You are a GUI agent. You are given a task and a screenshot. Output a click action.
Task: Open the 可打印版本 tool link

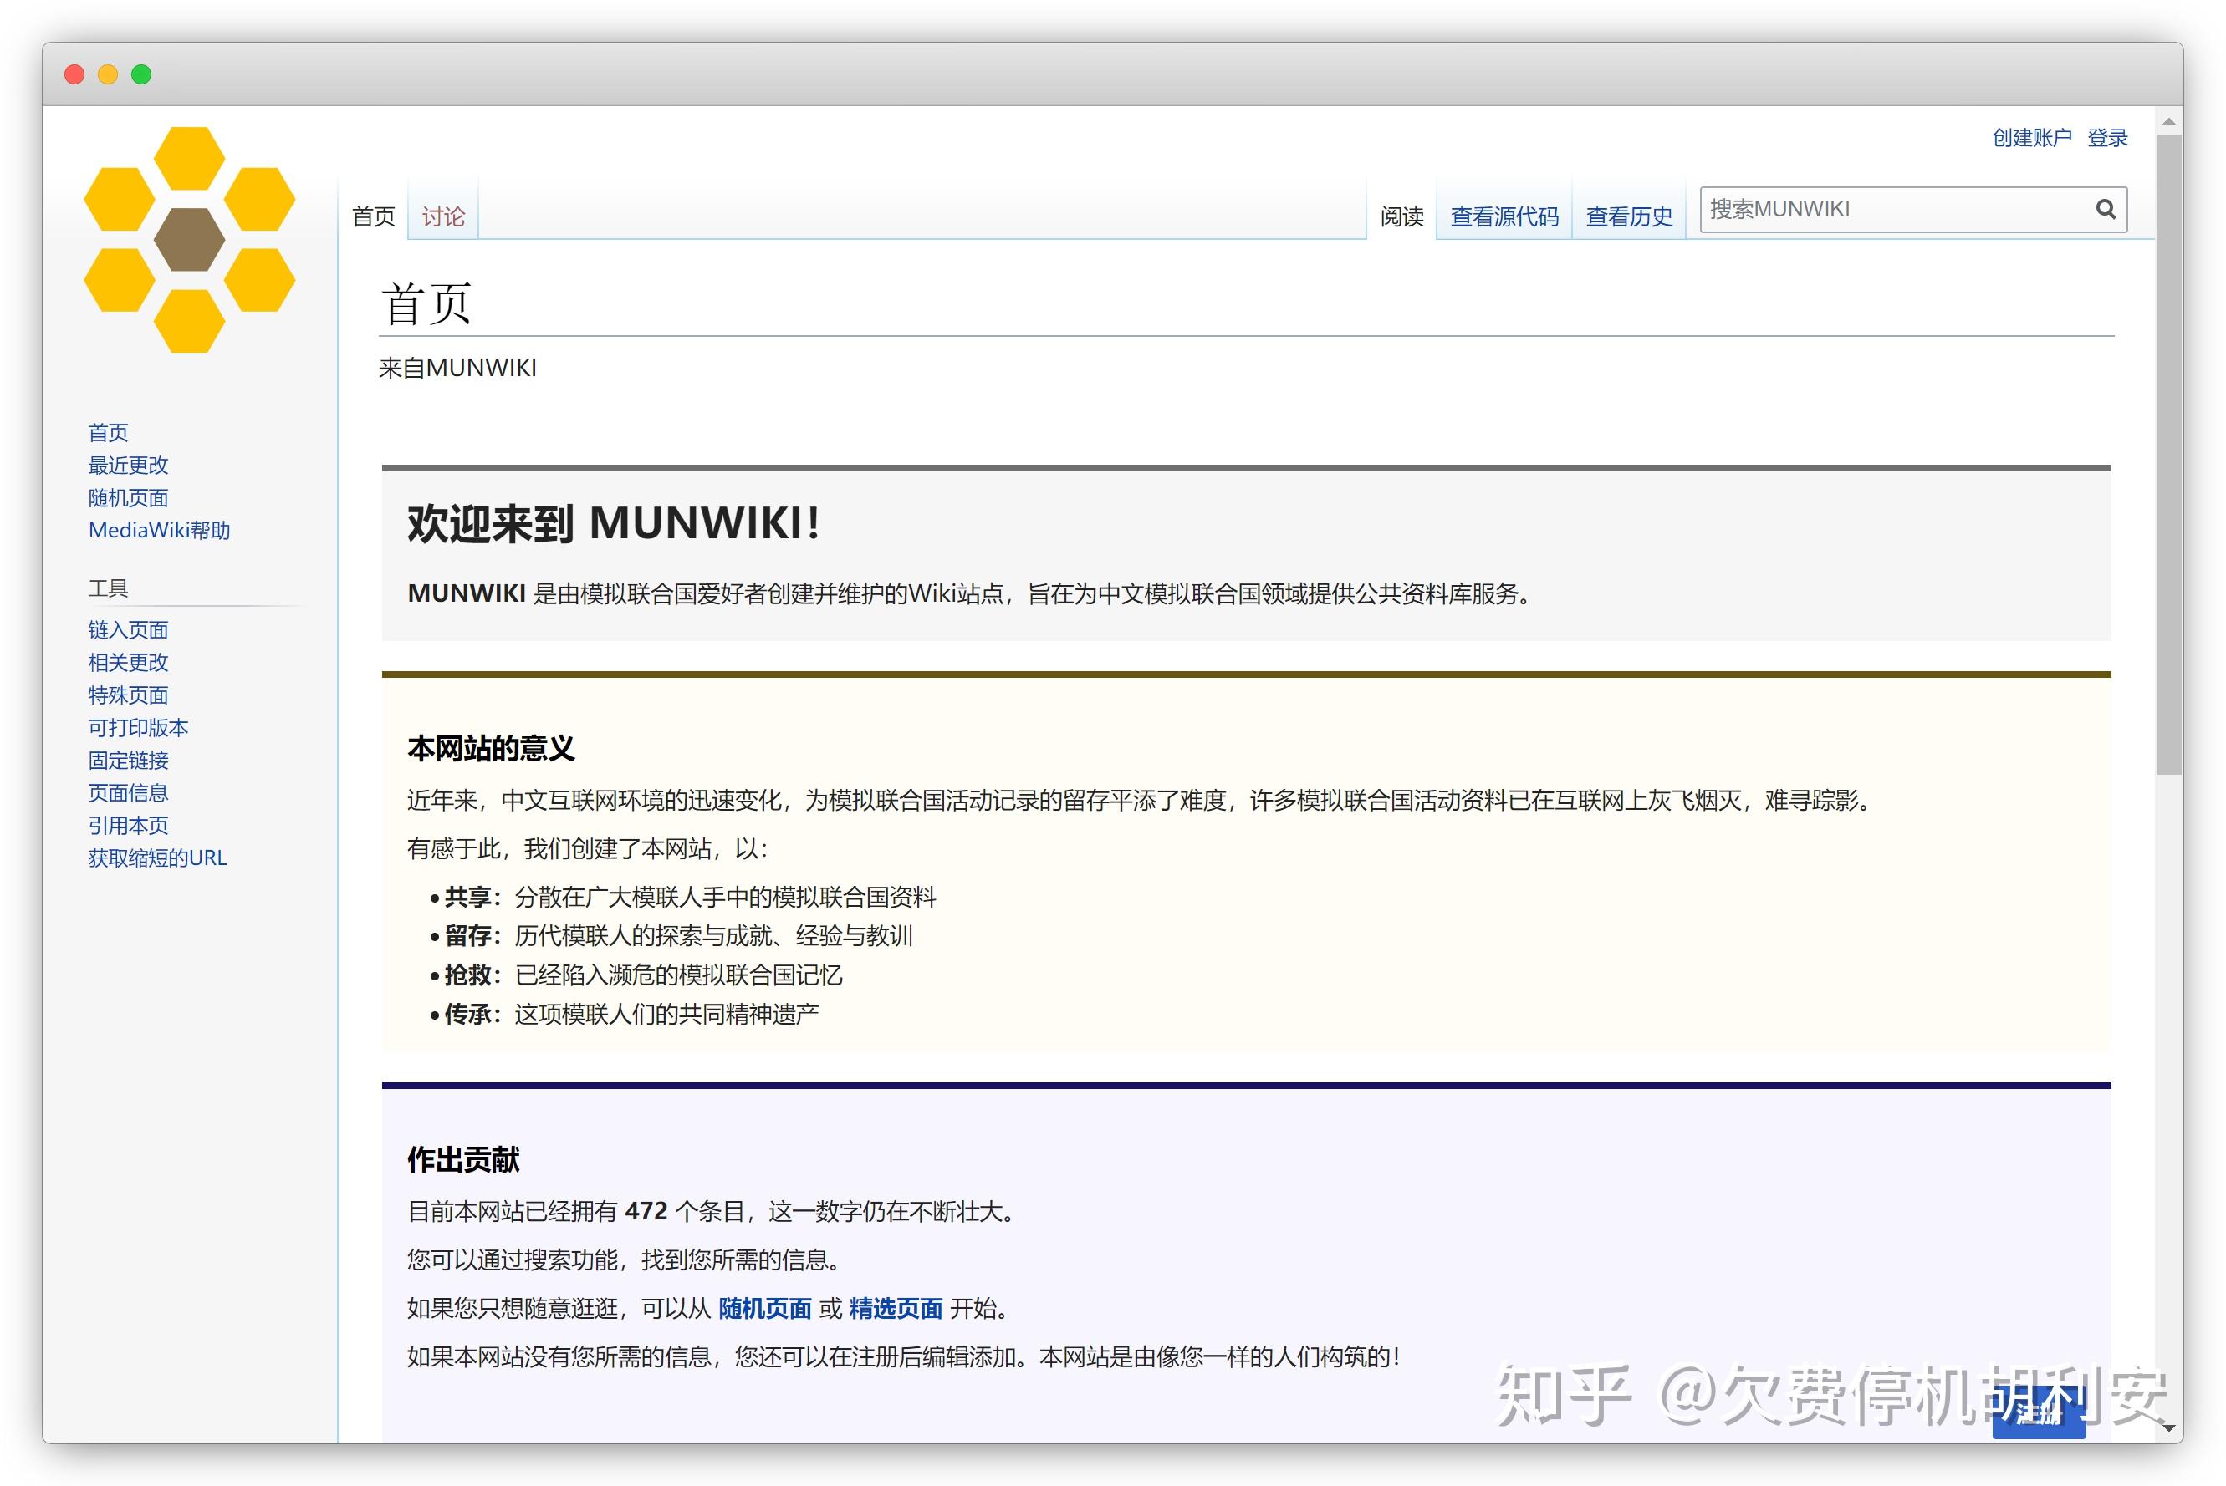tap(139, 728)
